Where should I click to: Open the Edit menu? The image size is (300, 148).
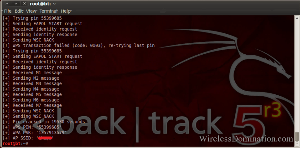tap(19, 11)
